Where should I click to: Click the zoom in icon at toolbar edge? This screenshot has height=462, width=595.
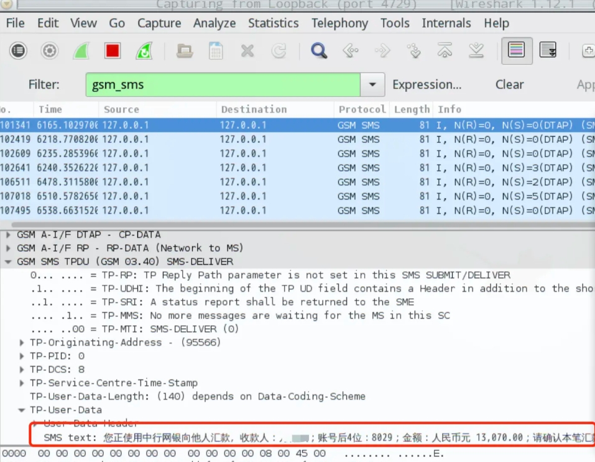point(588,50)
